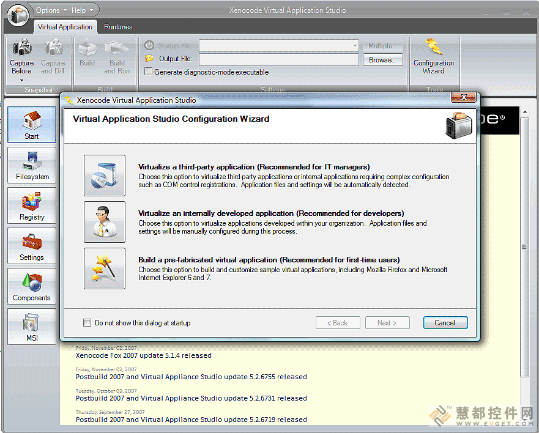539x433 pixels.
Task: Click the toaster logo in wizard header
Action: [x=459, y=125]
